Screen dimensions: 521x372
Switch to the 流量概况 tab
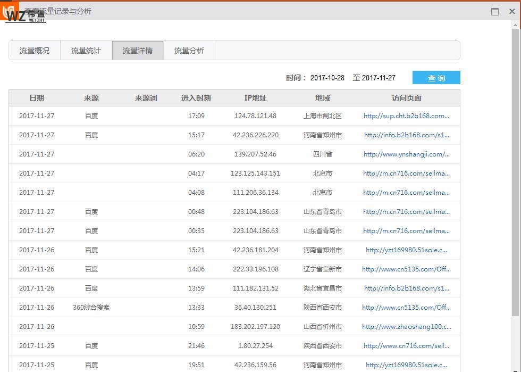35,51
